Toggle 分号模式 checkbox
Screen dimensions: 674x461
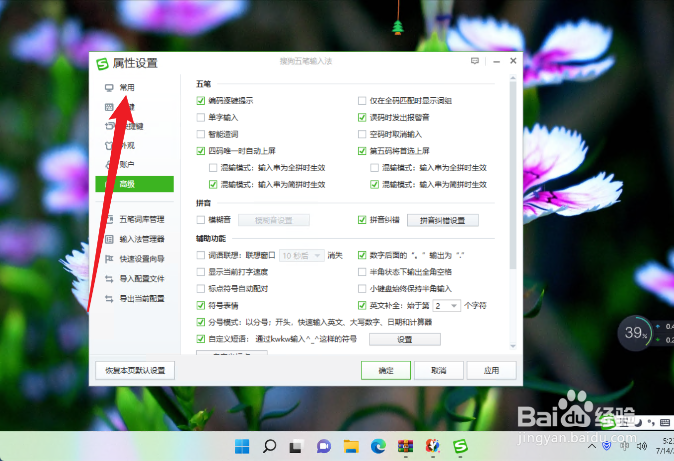tap(201, 322)
